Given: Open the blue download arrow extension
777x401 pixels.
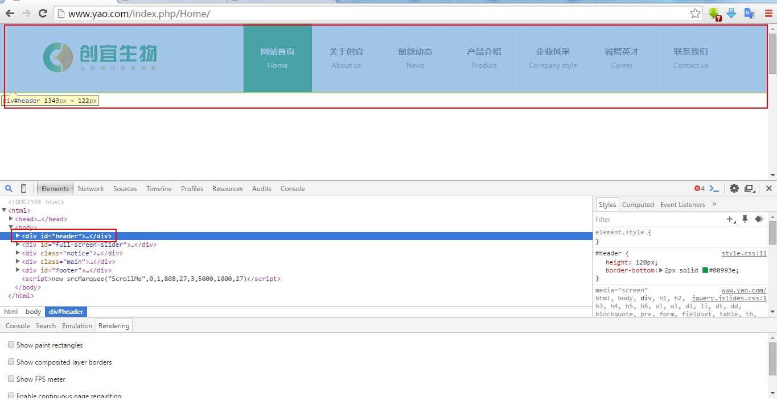Looking at the screenshot, I should [x=731, y=14].
